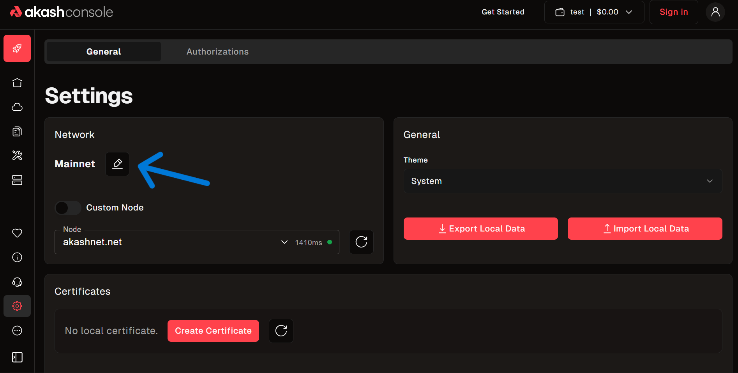Open Providers server icon in sidebar

[17, 180]
